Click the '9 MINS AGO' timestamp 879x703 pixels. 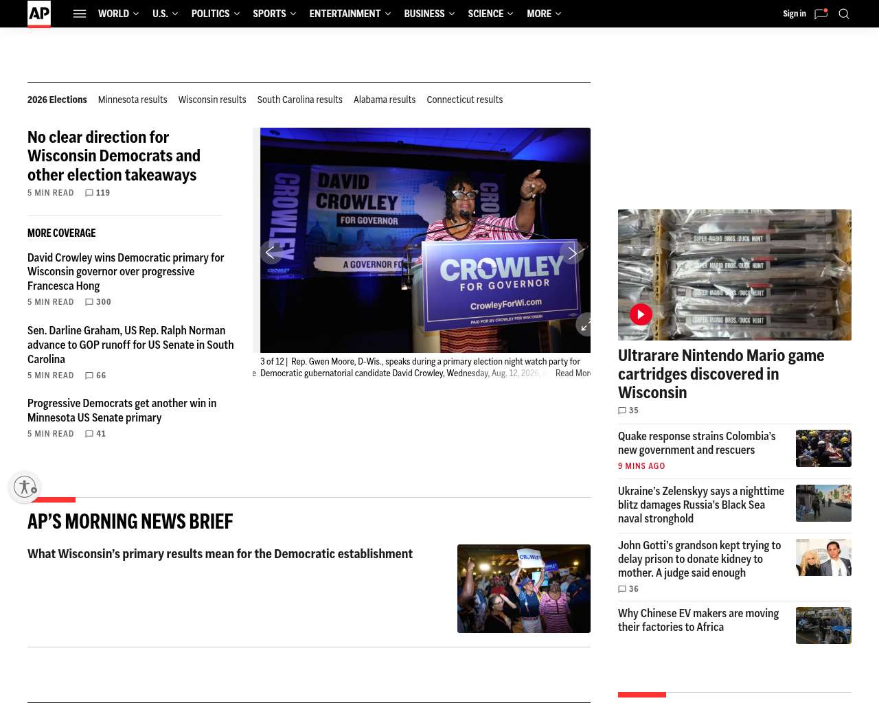pos(641,466)
